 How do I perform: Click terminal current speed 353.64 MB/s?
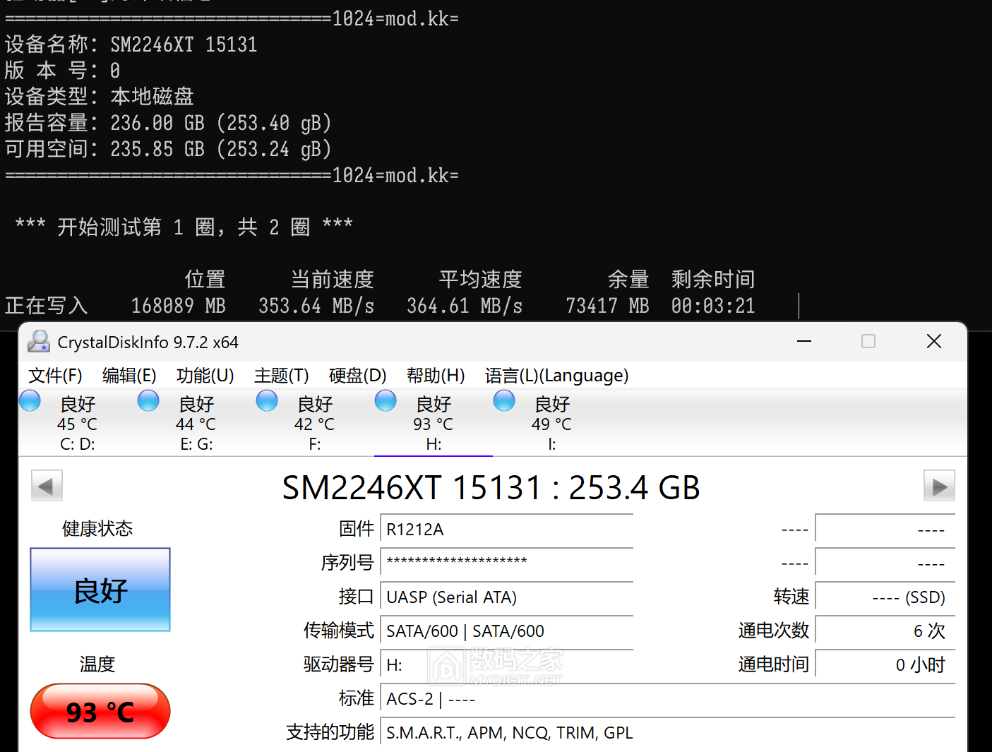pos(316,306)
